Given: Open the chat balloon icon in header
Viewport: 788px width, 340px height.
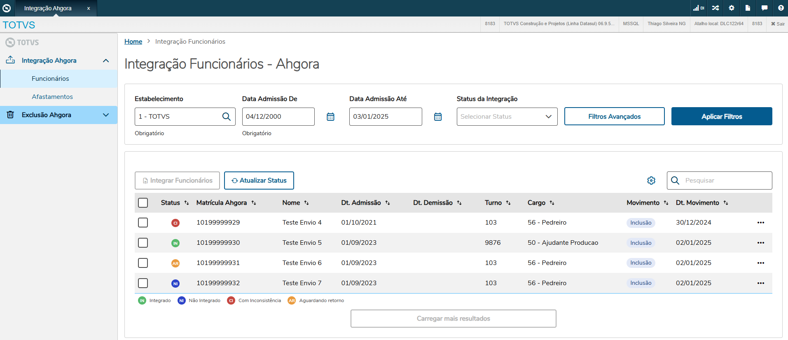Looking at the screenshot, I should (765, 8).
